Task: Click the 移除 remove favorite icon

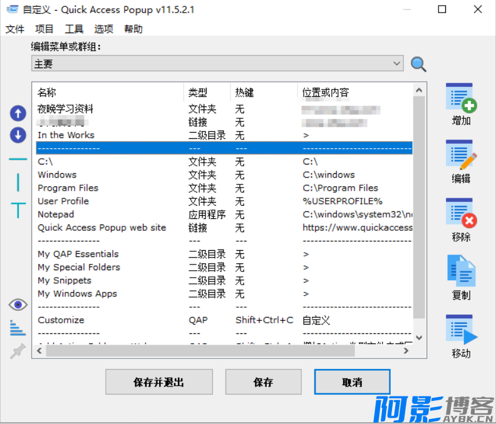Action: click(461, 213)
